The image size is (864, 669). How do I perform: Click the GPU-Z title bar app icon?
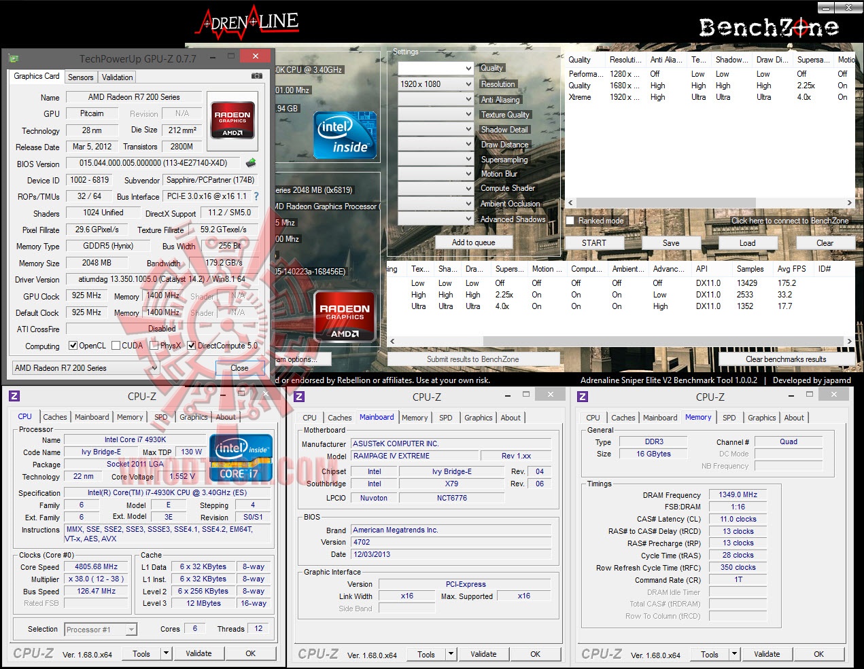[14, 58]
